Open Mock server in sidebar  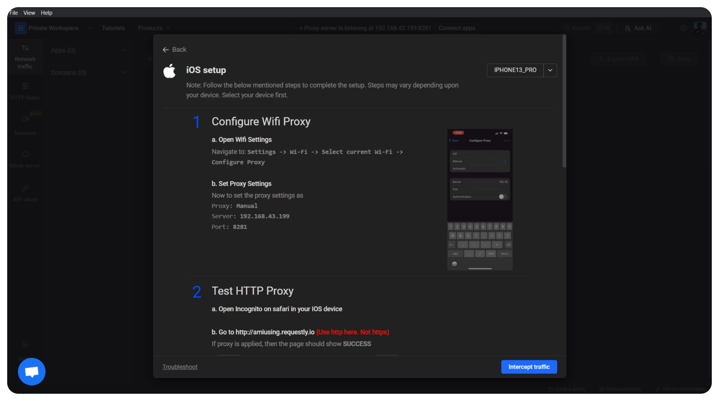pos(25,159)
